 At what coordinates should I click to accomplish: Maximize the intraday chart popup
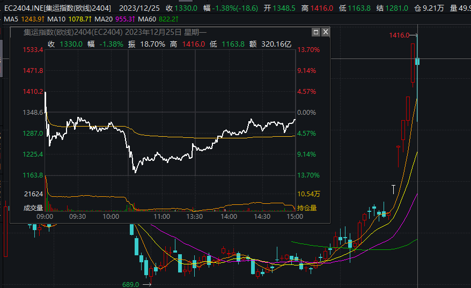point(315,32)
